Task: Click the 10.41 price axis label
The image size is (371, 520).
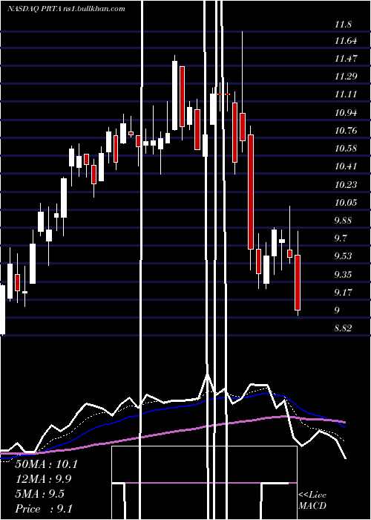Action: point(346,166)
